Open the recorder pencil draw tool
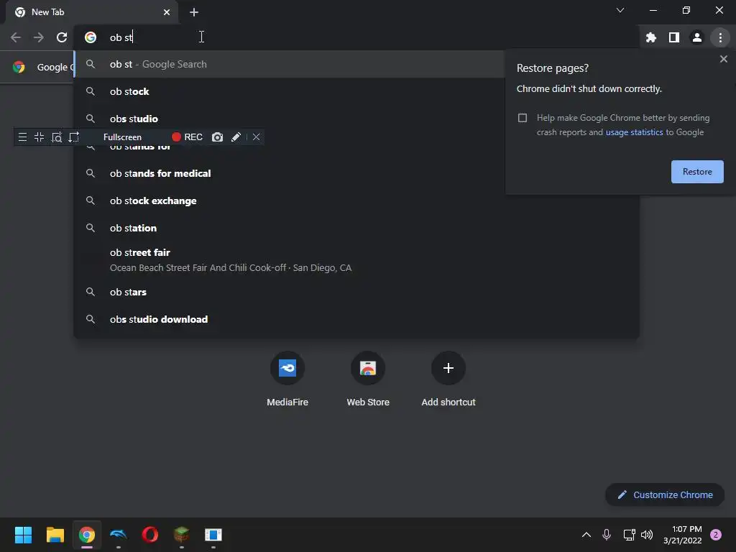Image resolution: width=736 pixels, height=552 pixels. tap(236, 137)
